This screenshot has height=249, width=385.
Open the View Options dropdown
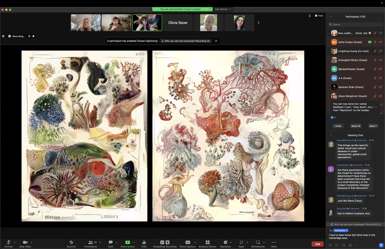223,9
